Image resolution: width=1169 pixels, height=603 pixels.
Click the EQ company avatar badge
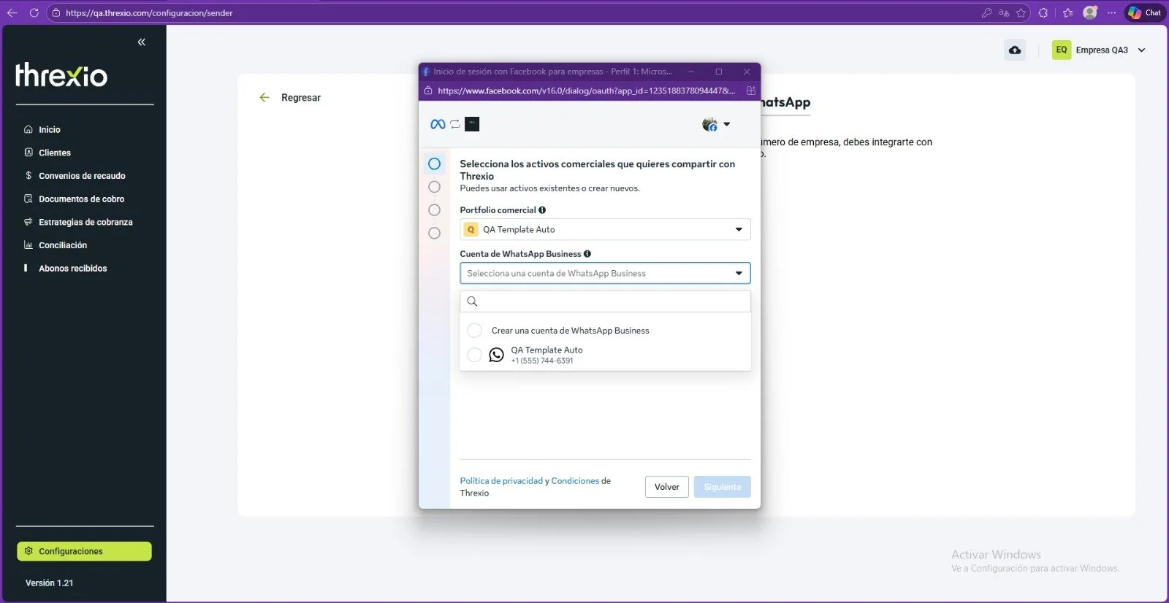tap(1062, 50)
